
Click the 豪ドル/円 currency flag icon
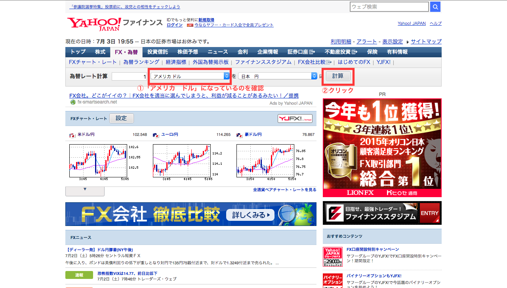tap(239, 135)
